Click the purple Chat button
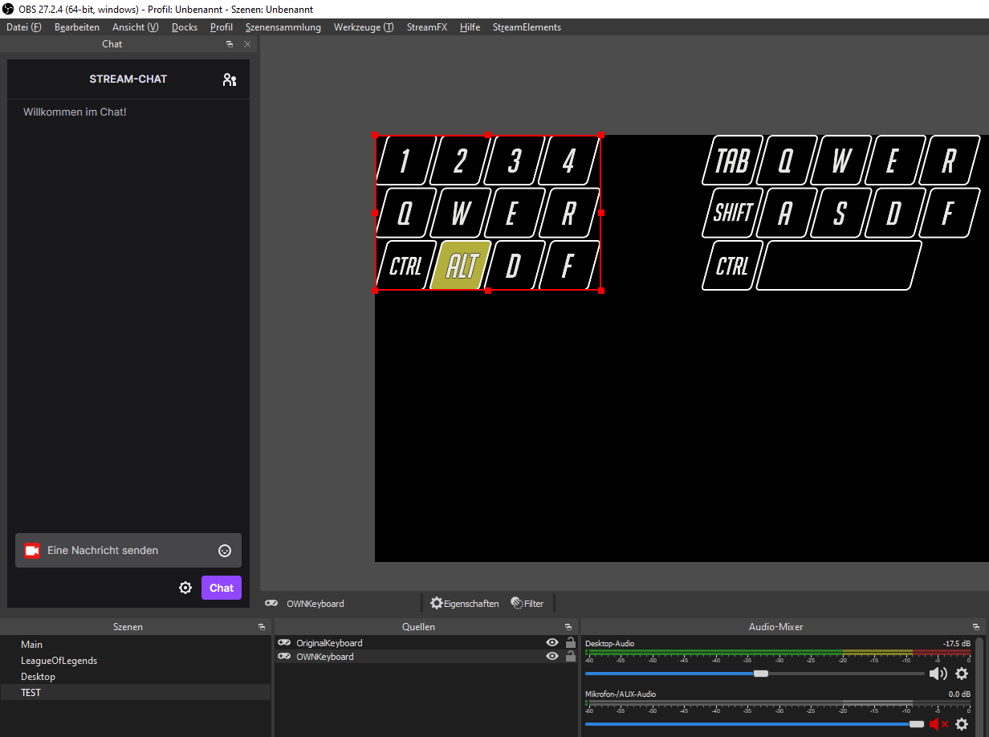The height and width of the screenshot is (737, 989). 221,588
